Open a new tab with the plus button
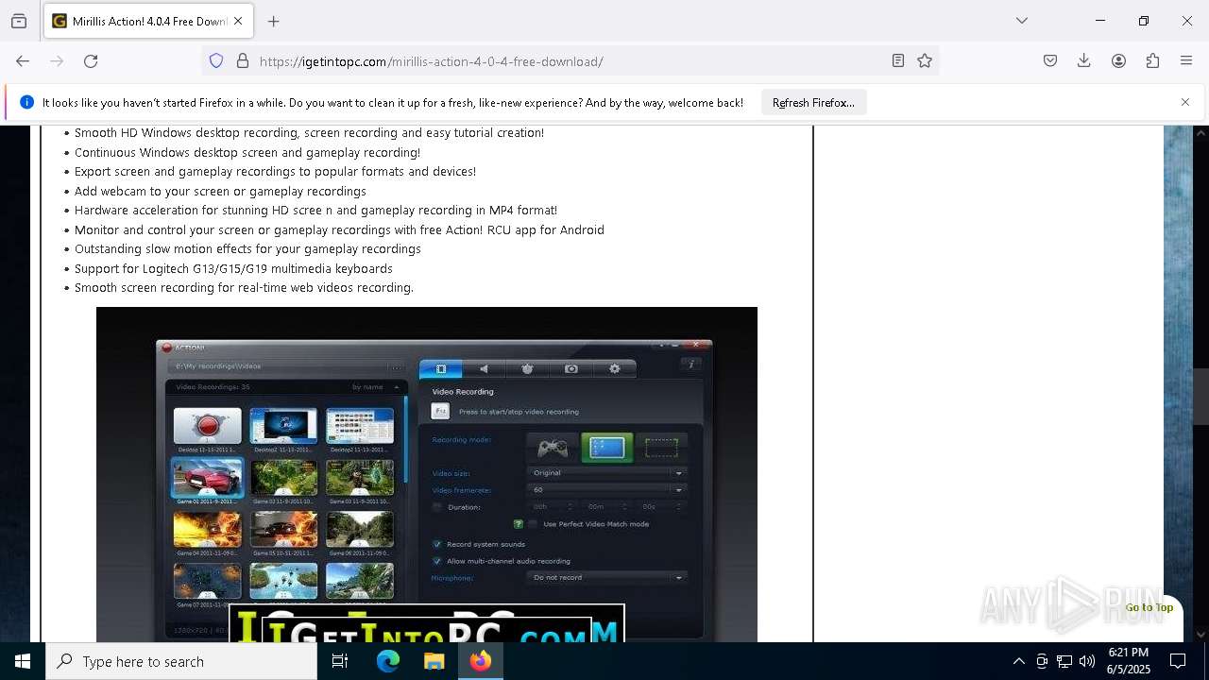1209x680 pixels. (274, 21)
